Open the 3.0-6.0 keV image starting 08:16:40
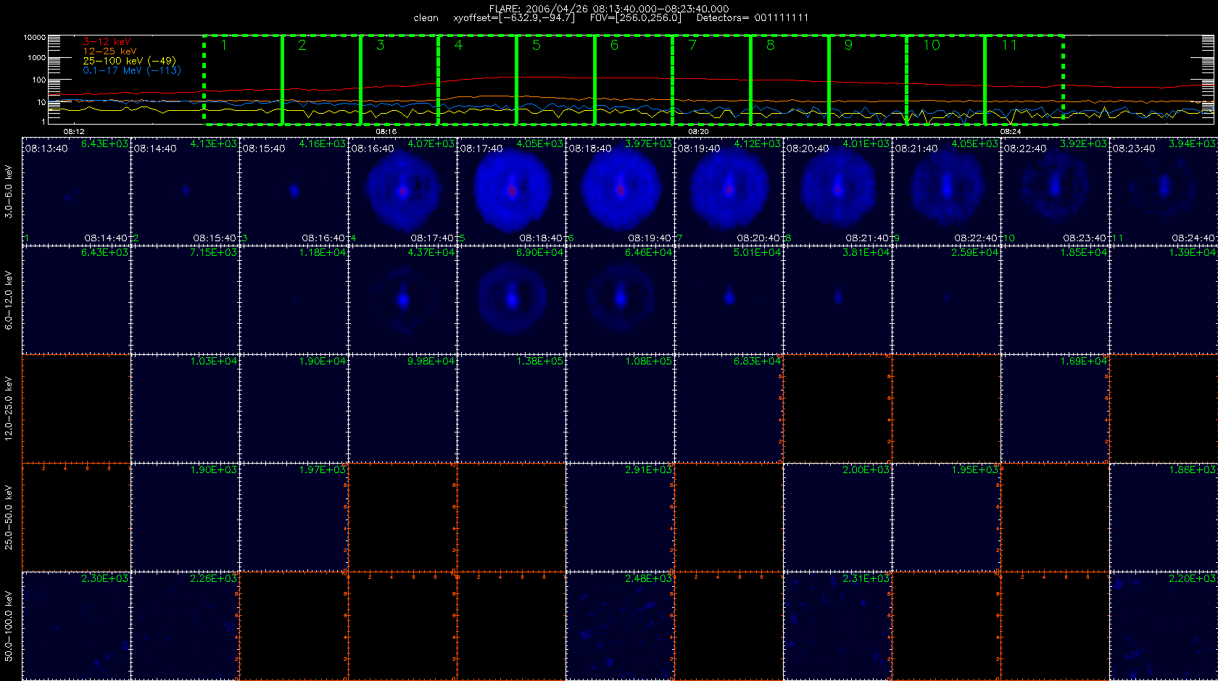 pyautogui.click(x=402, y=191)
